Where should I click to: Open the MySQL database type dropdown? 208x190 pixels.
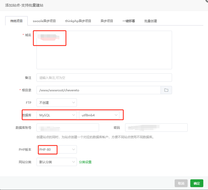point(57,115)
